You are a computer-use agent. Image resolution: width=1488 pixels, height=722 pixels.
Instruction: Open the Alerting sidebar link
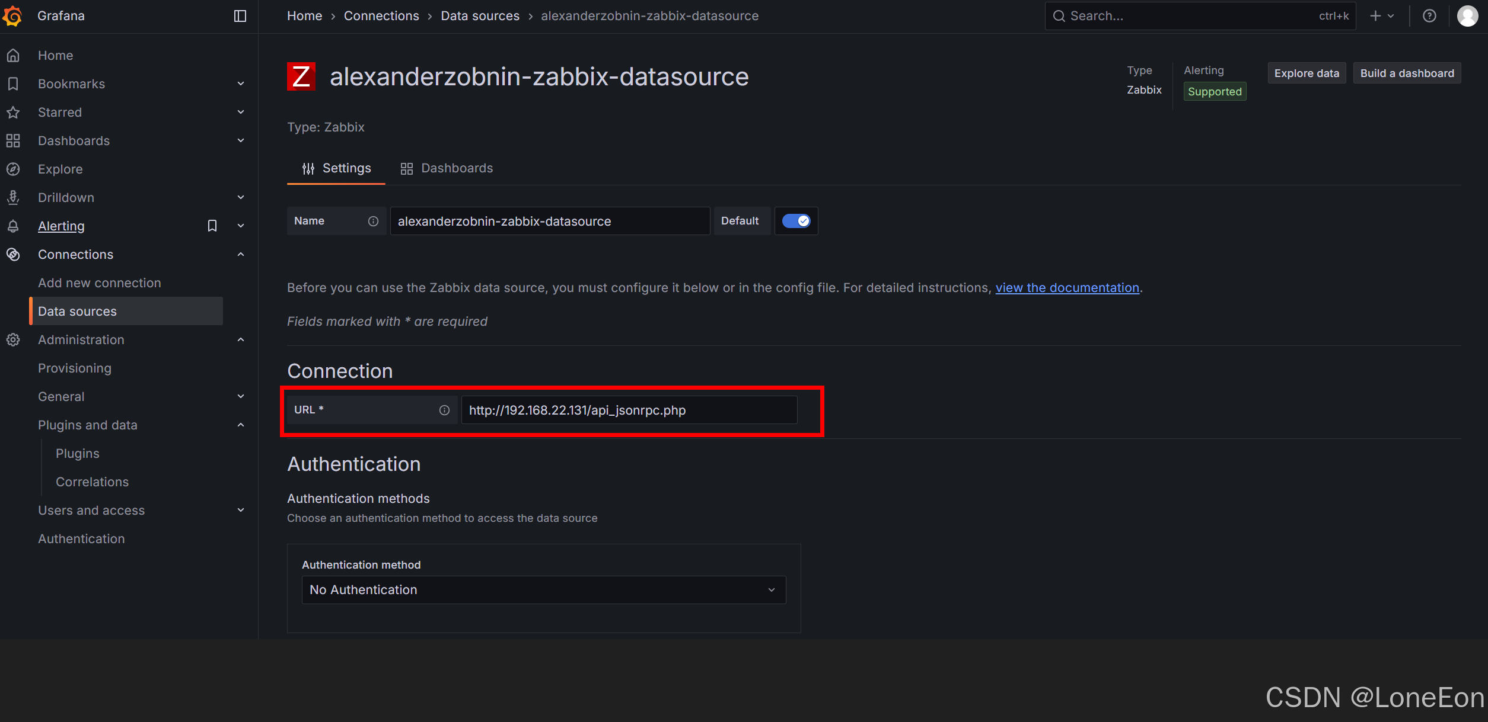pyautogui.click(x=61, y=226)
